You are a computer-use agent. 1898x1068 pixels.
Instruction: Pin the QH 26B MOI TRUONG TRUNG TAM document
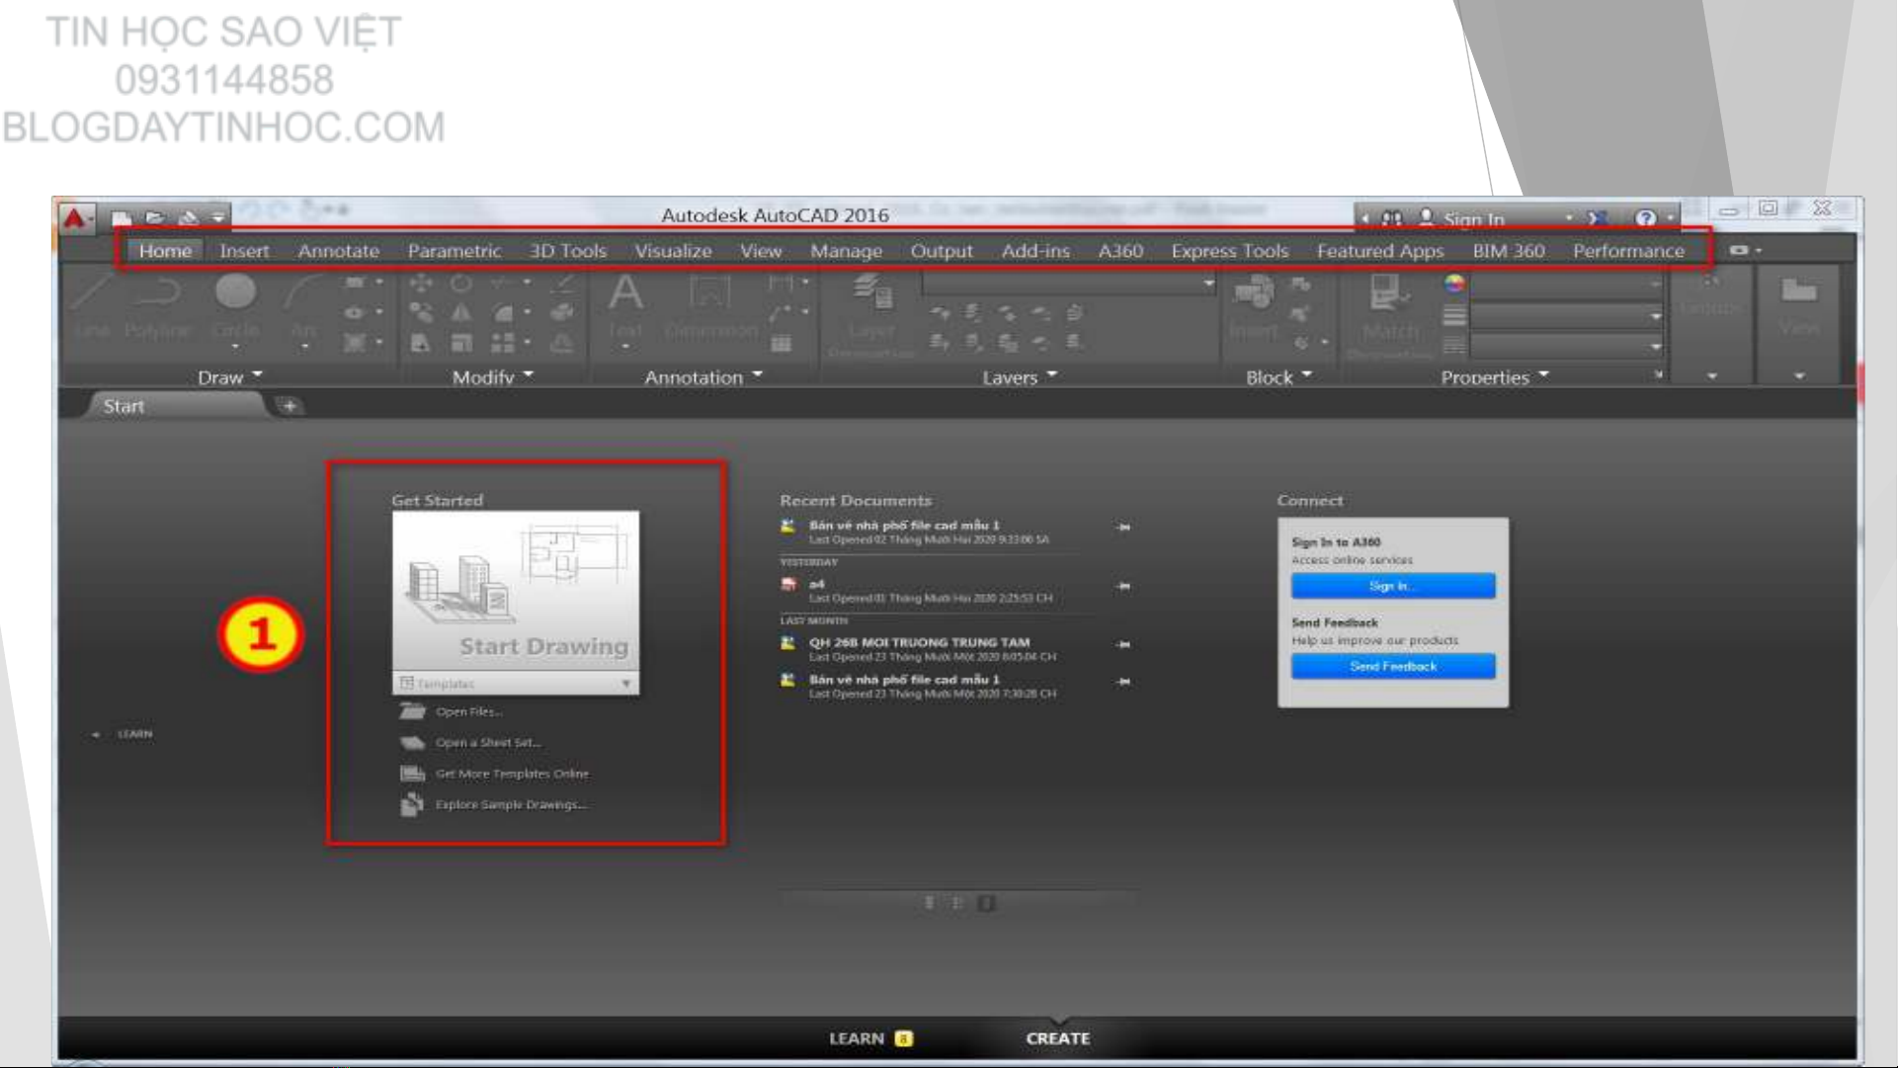[x=1123, y=644]
